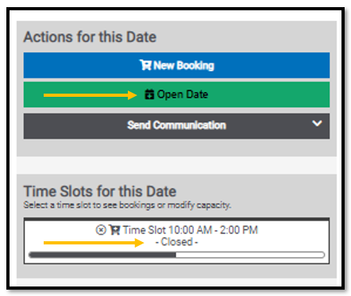Screen dimensions: 351x296
Task: Click the 'Select a time slot' helper text
Action: (x=127, y=205)
